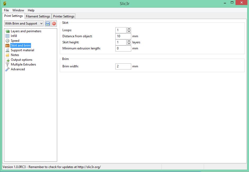Select Layers and perimeters in sidebar

pyautogui.click(x=26, y=31)
